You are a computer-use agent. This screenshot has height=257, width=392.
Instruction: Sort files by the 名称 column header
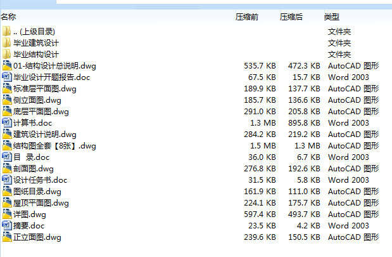pos(9,16)
